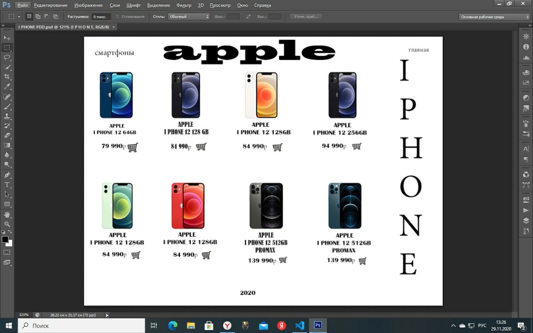Screen dimensions: 533x333
Task: Click the background white color swatch
Action: [x=10, y=244]
